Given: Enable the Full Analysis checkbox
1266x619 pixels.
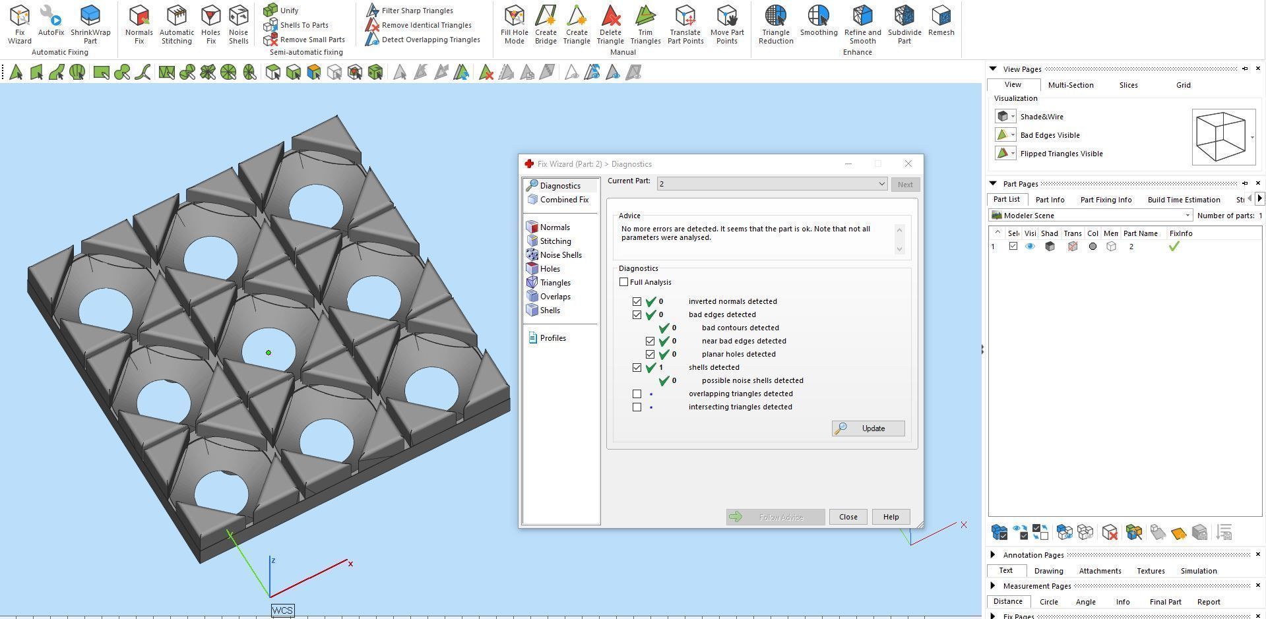Looking at the screenshot, I should [624, 282].
